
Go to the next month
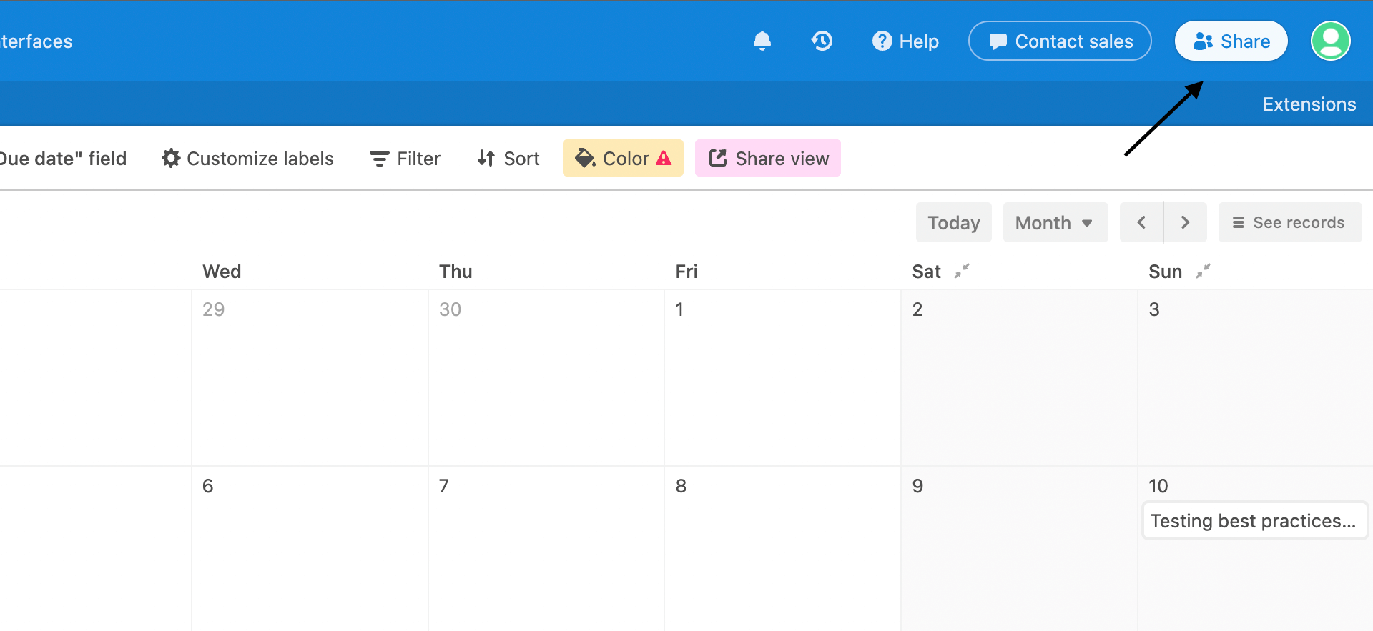pyautogui.click(x=1186, y=222)
